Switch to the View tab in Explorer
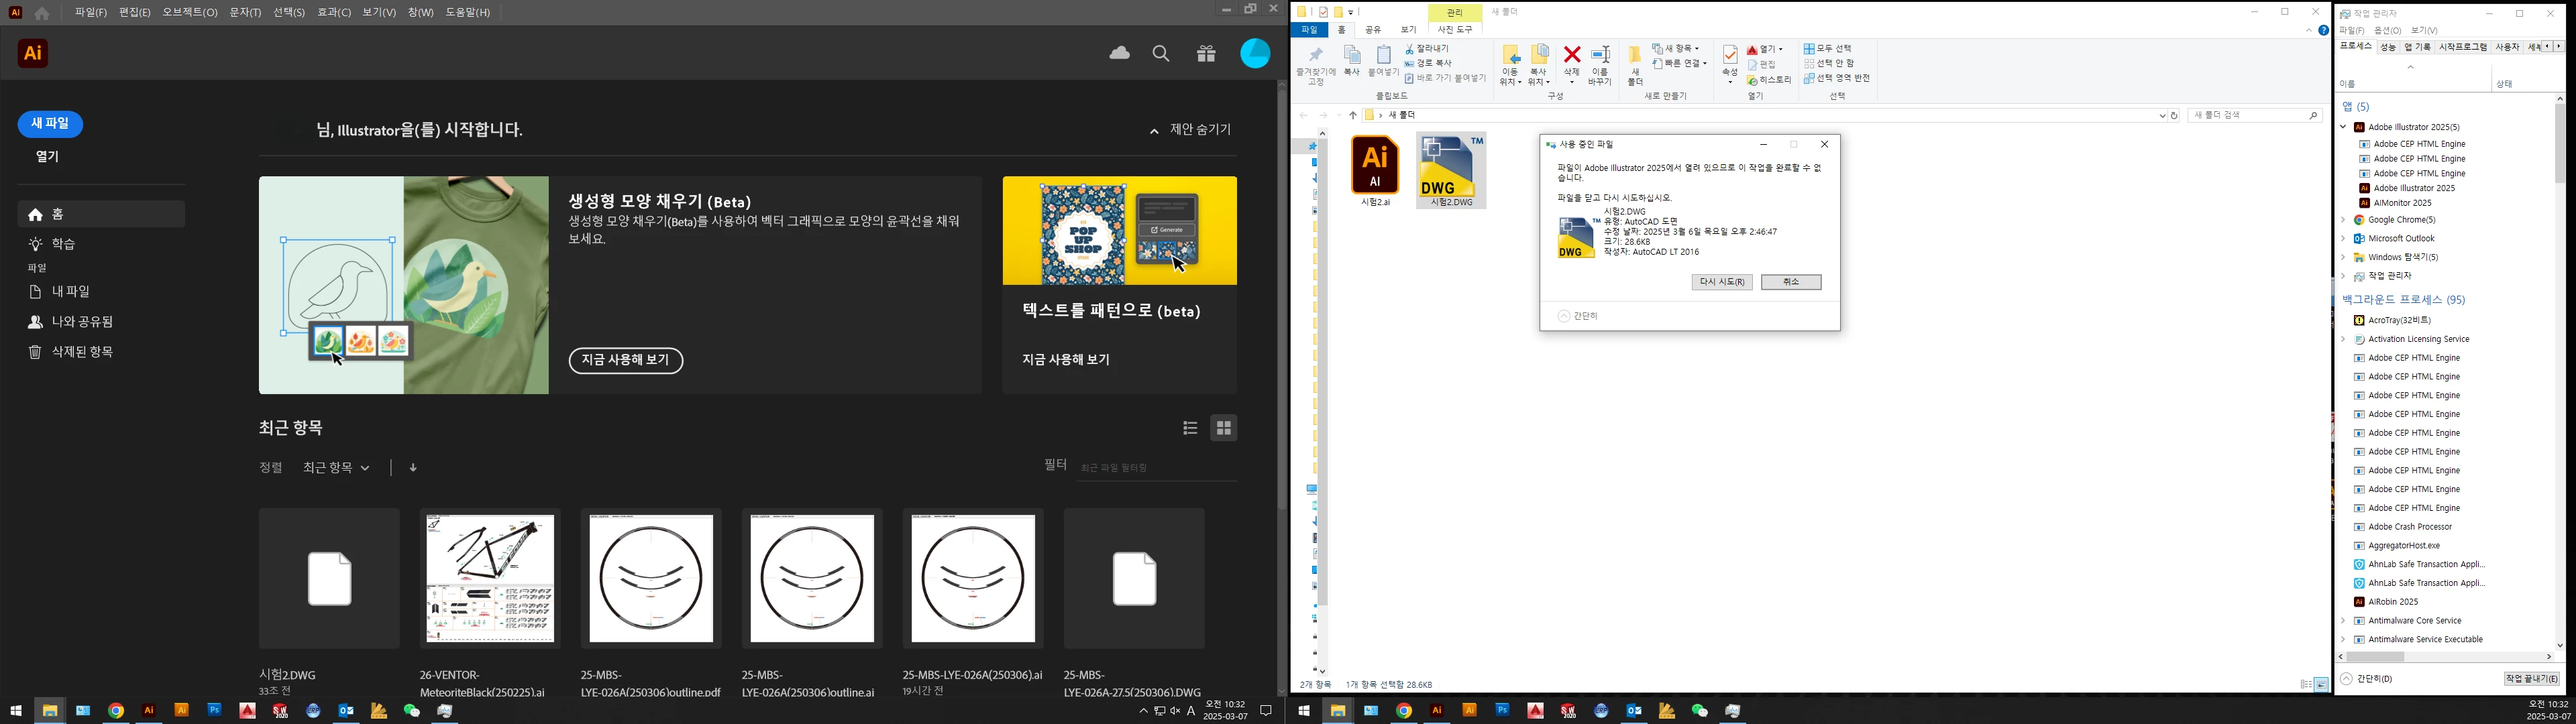 coord(1408,30)
